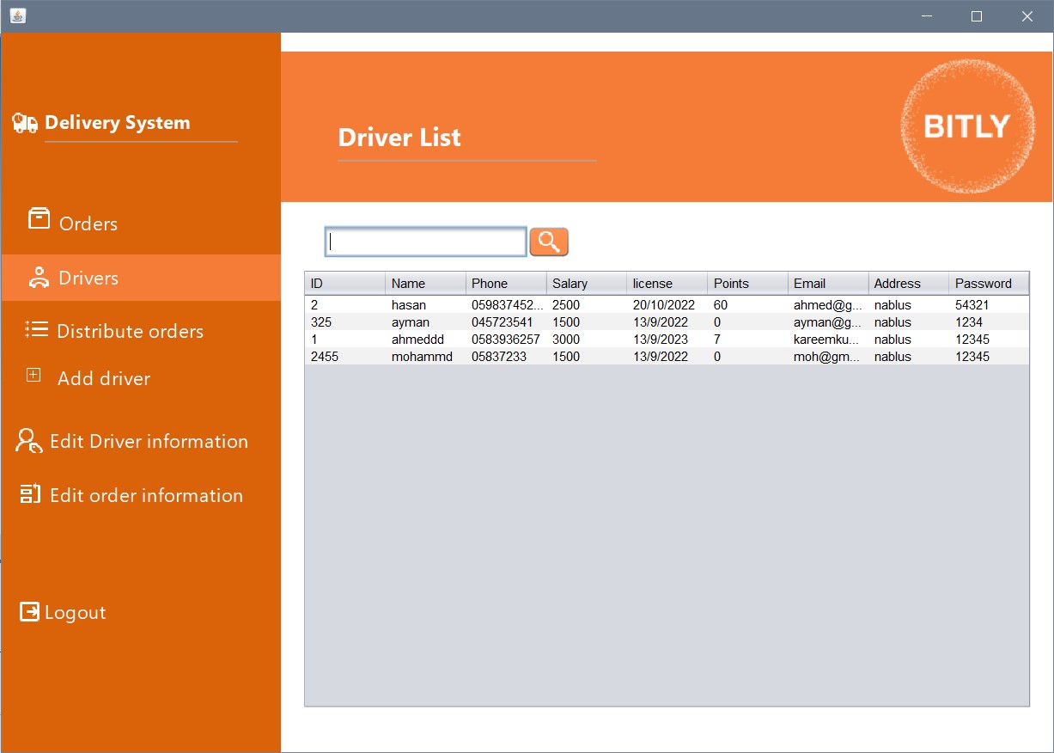Image resolution: width=1054 pixels, height=753 pixels.
Task: Click the Logout door icon
Action: [29, 611]
